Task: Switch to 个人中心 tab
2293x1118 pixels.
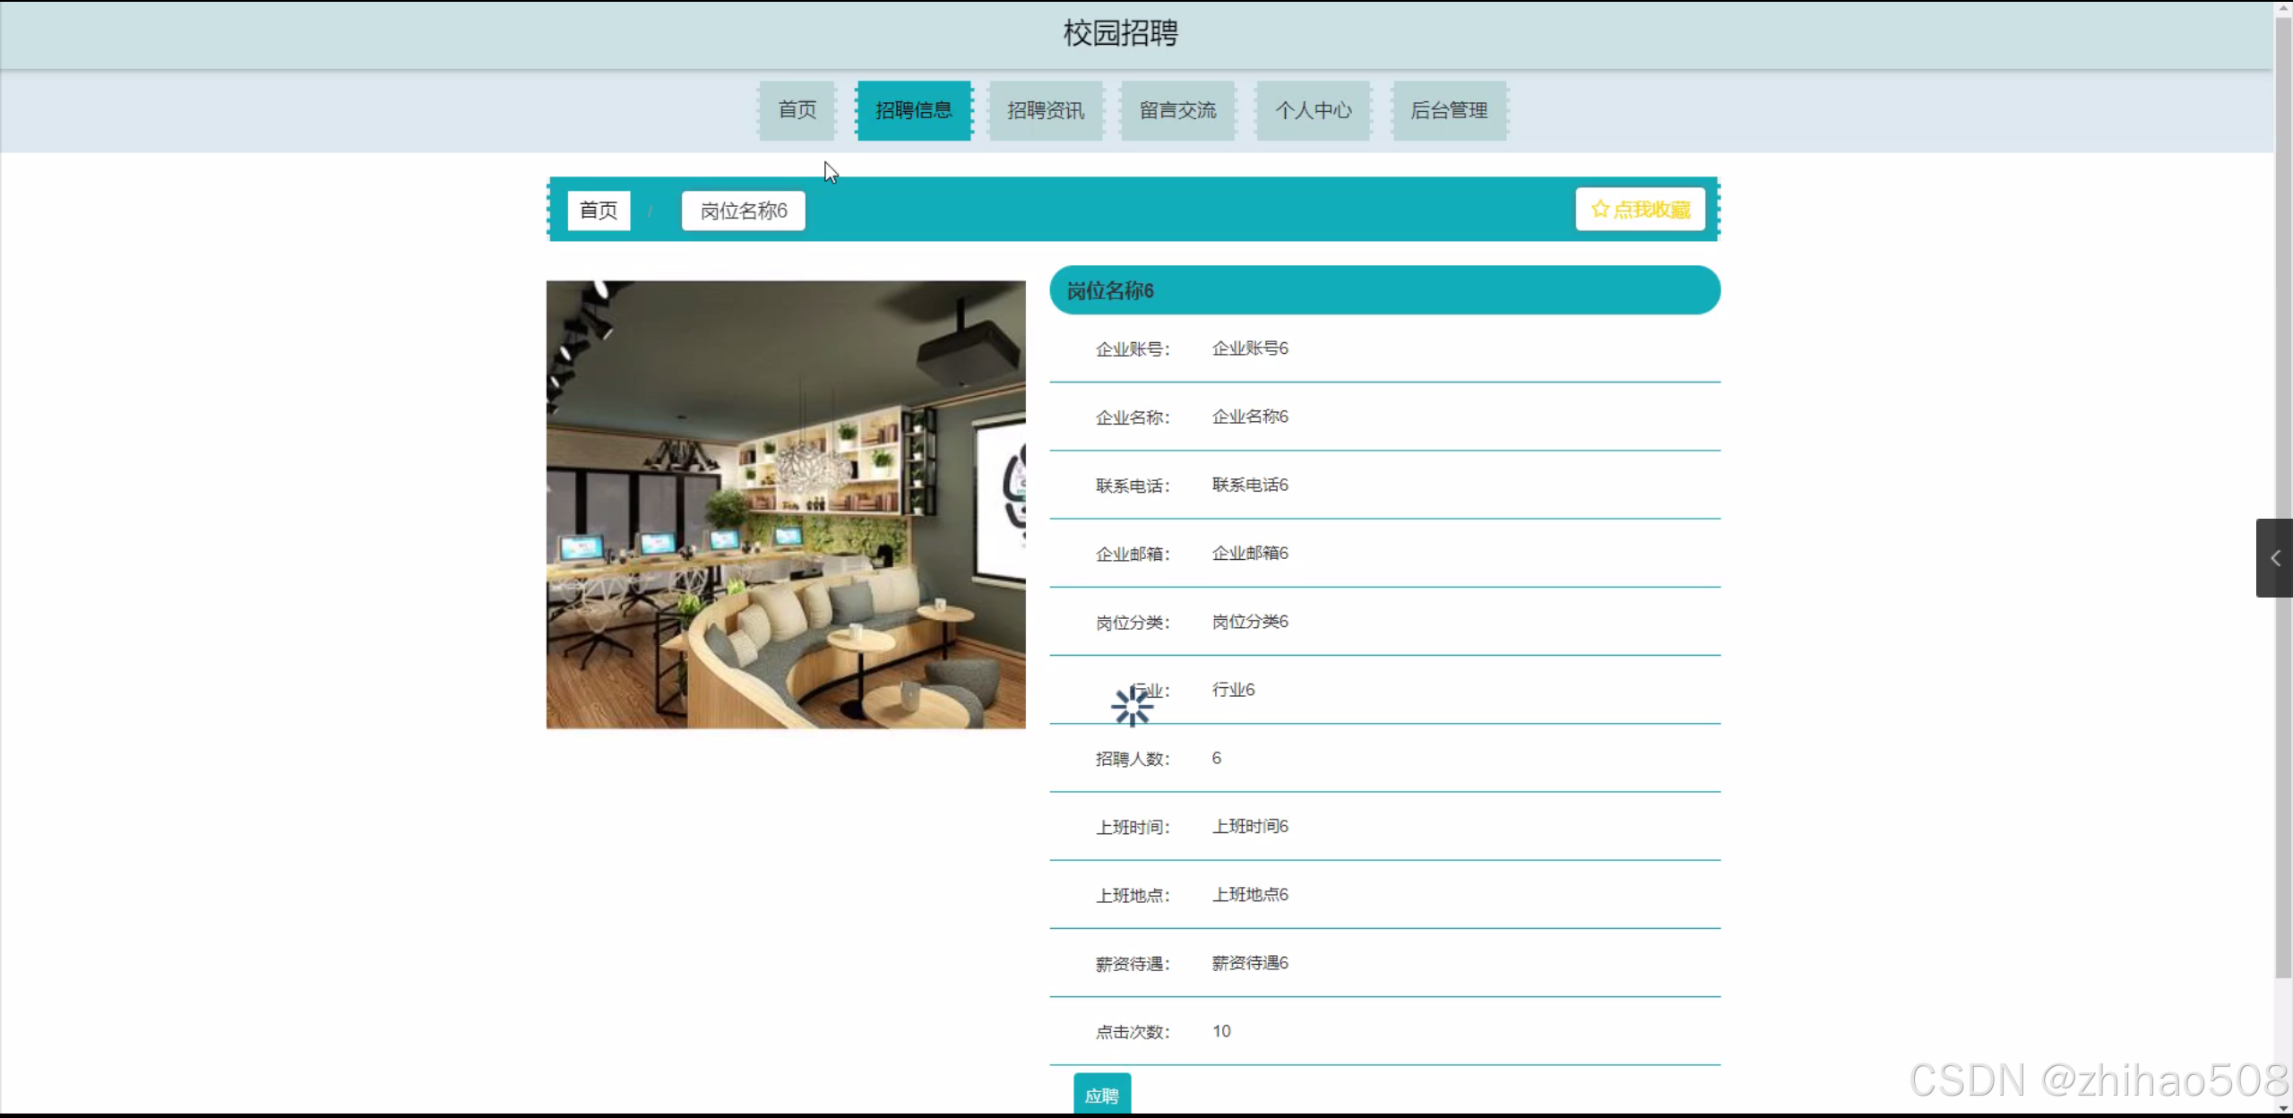Action: [1313, 110]
